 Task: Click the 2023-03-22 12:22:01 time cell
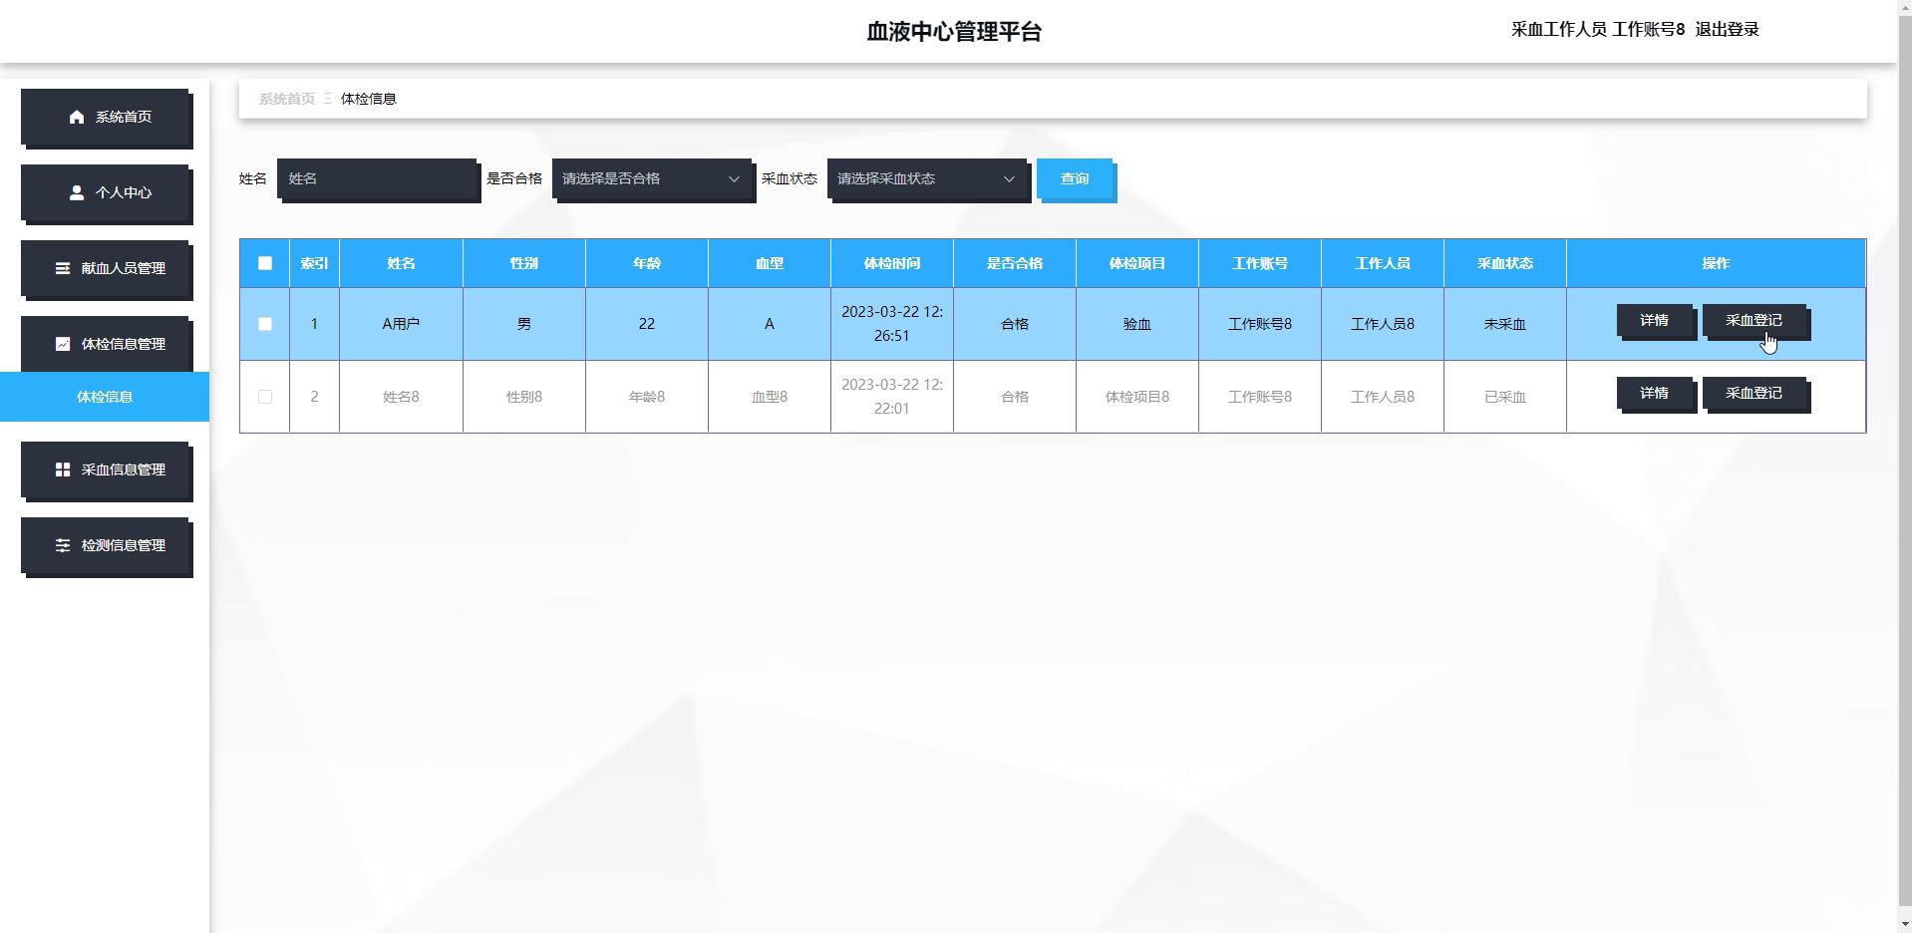[x=892, y=397]
